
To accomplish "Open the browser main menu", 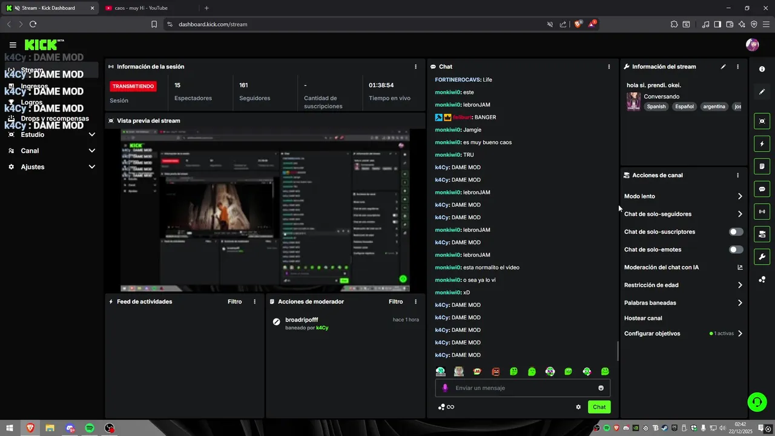I will [x=766, y=24].
